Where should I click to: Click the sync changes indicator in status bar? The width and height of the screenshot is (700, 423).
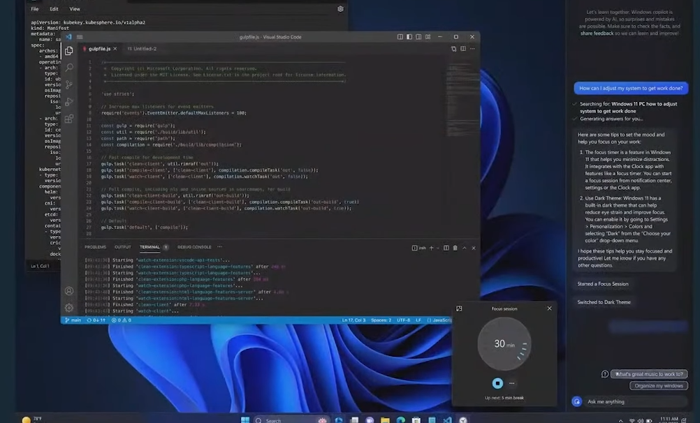(x=96, y=320)
